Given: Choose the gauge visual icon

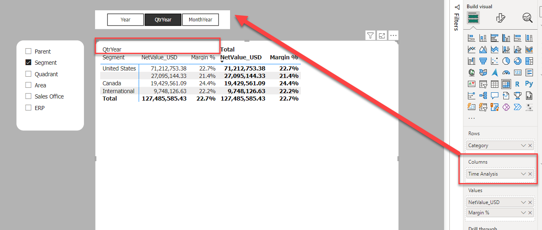Looking at the screenshot, I should (506, 73).
